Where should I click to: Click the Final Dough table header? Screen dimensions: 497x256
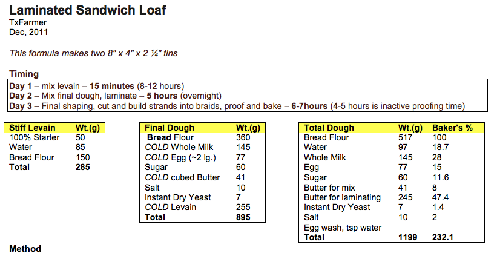[170, 128]
